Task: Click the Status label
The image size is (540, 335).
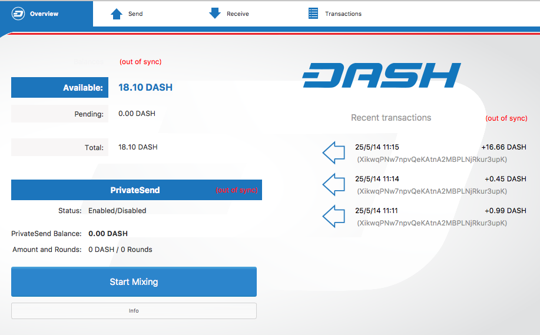Action: point(70,211)
